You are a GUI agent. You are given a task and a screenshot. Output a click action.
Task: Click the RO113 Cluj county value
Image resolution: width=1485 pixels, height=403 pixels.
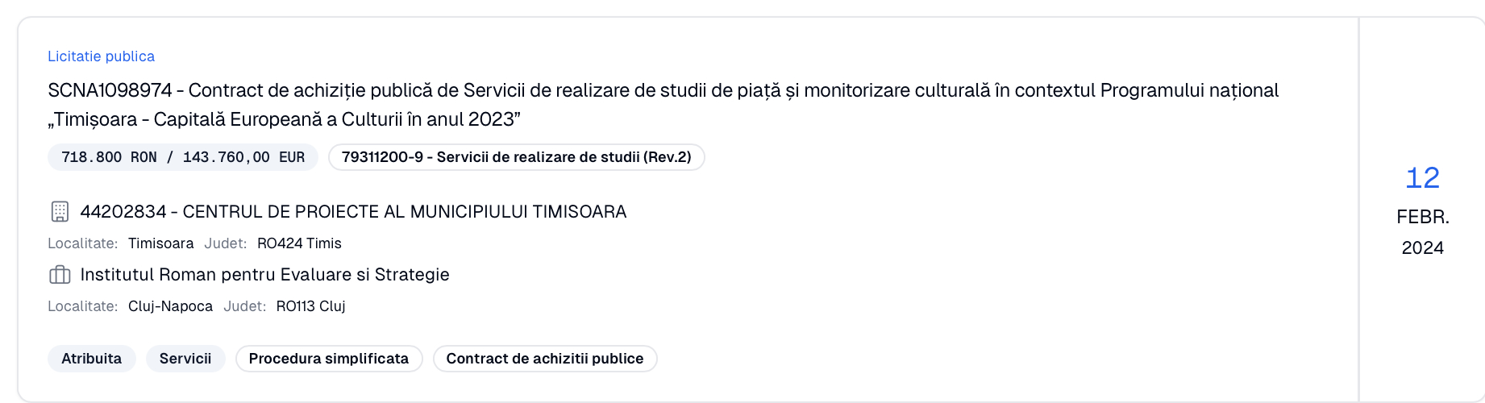[x=310, y=306]
